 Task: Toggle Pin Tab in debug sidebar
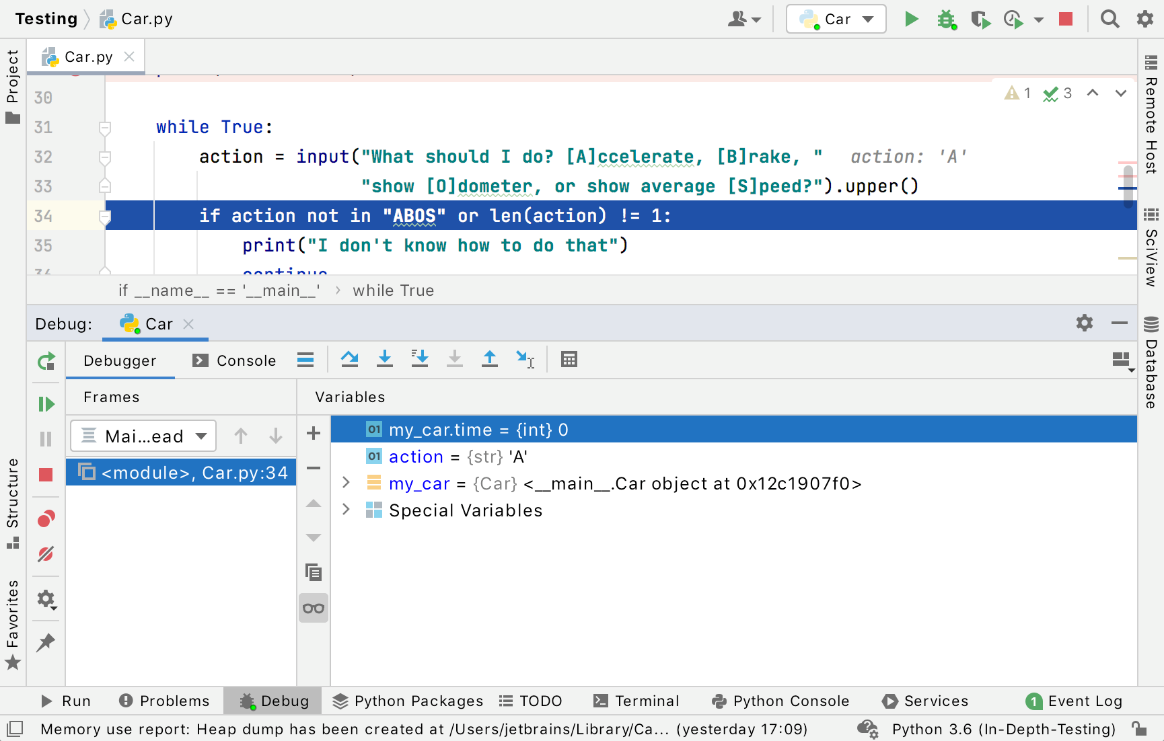click(x=46, y=643)
